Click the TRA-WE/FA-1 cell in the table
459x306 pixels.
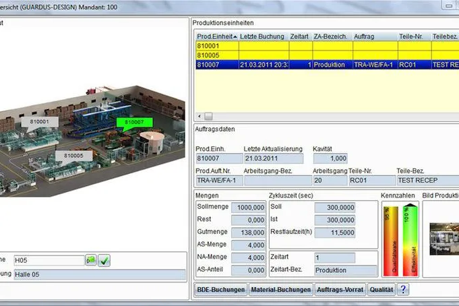[x=375, y=65]
